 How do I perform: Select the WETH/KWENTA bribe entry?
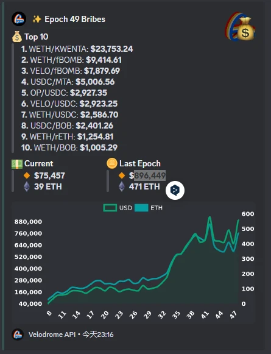coord(77,49)
